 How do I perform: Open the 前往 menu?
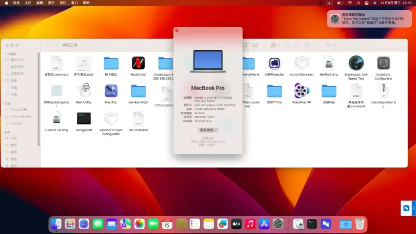pyautogui.click(x=63, y=3)
